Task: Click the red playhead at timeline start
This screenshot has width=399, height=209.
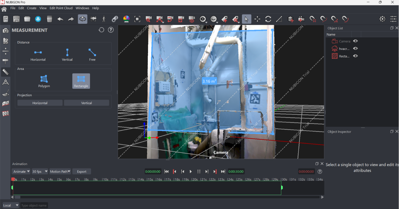Action: pyautogui.click(x=13, y=179)
